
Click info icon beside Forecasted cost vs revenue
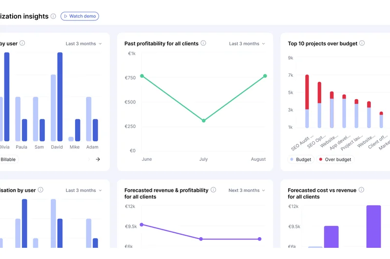(x=361, y=190)
